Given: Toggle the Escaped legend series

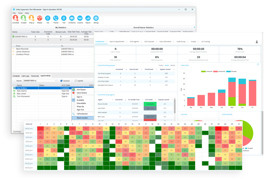Looking at the screenshot, I should 231,72.
